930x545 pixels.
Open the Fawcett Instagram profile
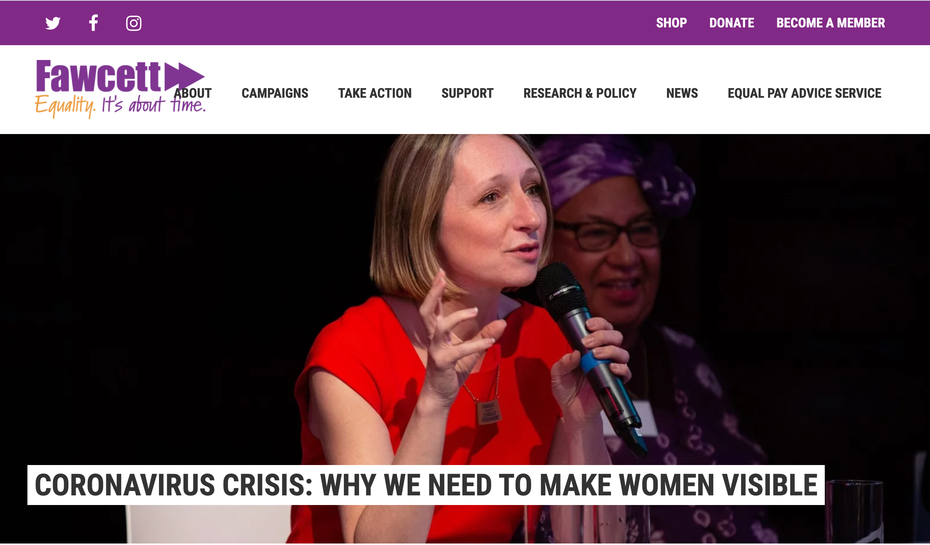coord(133,23)
